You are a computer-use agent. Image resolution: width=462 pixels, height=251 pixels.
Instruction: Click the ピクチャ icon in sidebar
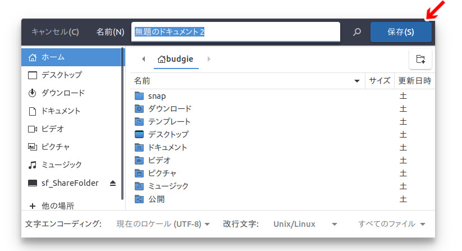[32, 147]
